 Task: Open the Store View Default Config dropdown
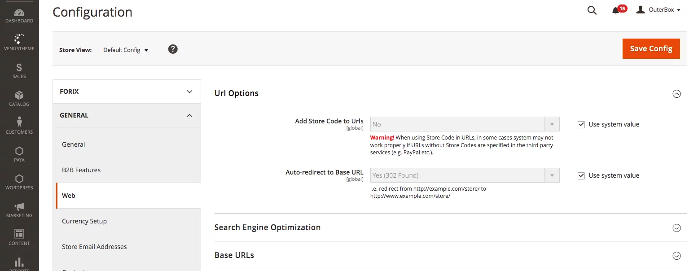pos(126,50)
